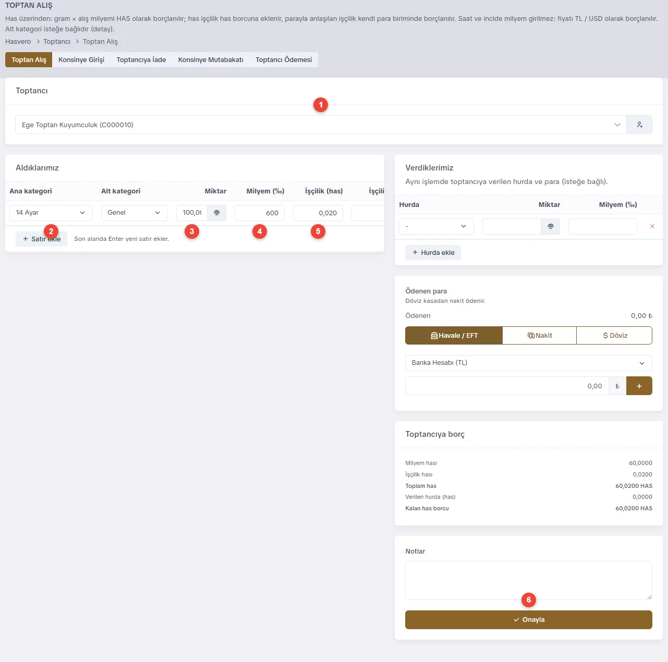Click the Milyem field showing 600
The height and width of the screenshot is (662, 668).
pos(260,213)
